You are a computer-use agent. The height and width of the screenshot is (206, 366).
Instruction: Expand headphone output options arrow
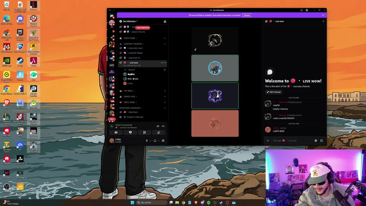coord(158,140)
